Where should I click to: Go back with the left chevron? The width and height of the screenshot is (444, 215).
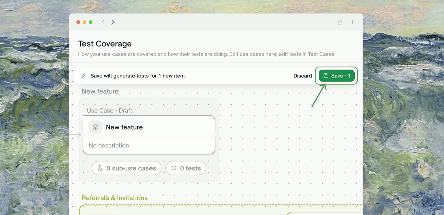click(x=103, y=22)
